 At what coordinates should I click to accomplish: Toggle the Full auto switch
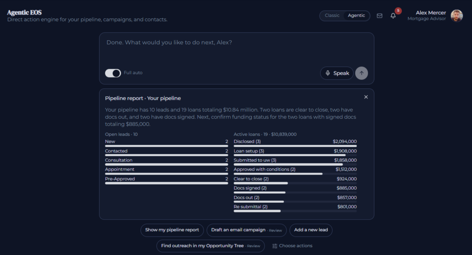point(113,73)
